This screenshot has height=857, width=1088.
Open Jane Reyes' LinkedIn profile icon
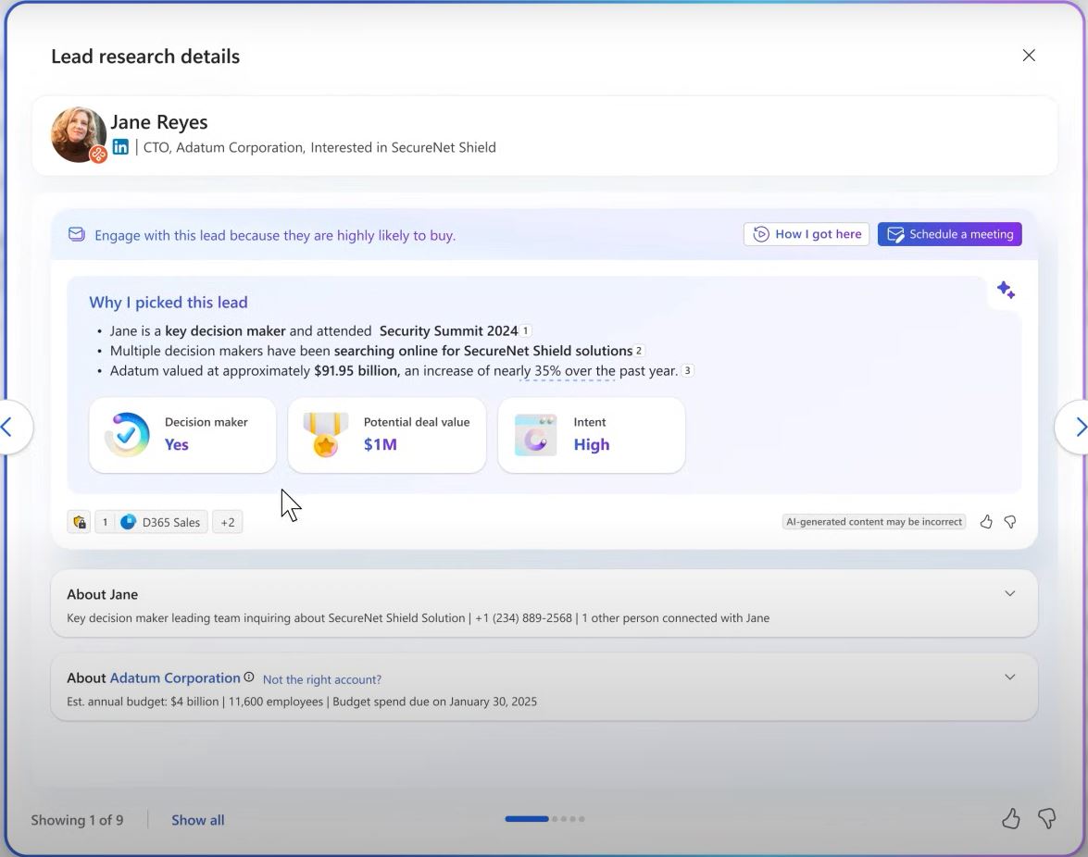pos(120,147)
